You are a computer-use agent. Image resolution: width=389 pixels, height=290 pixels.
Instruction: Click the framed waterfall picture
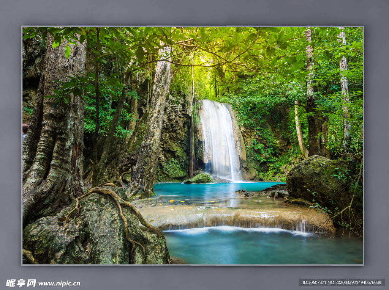(x=193, y=146)
